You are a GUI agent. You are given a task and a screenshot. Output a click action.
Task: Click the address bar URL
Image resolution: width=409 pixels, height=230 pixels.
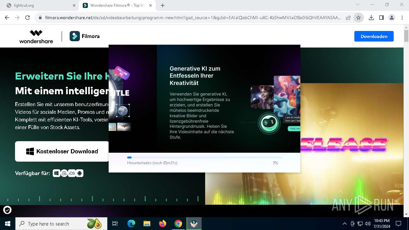click(x=193, y=18)
